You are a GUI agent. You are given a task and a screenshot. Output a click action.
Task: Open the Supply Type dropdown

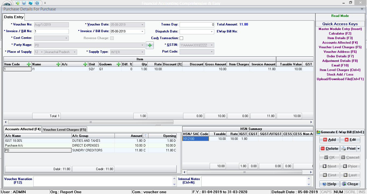click(x=142, y=52)
